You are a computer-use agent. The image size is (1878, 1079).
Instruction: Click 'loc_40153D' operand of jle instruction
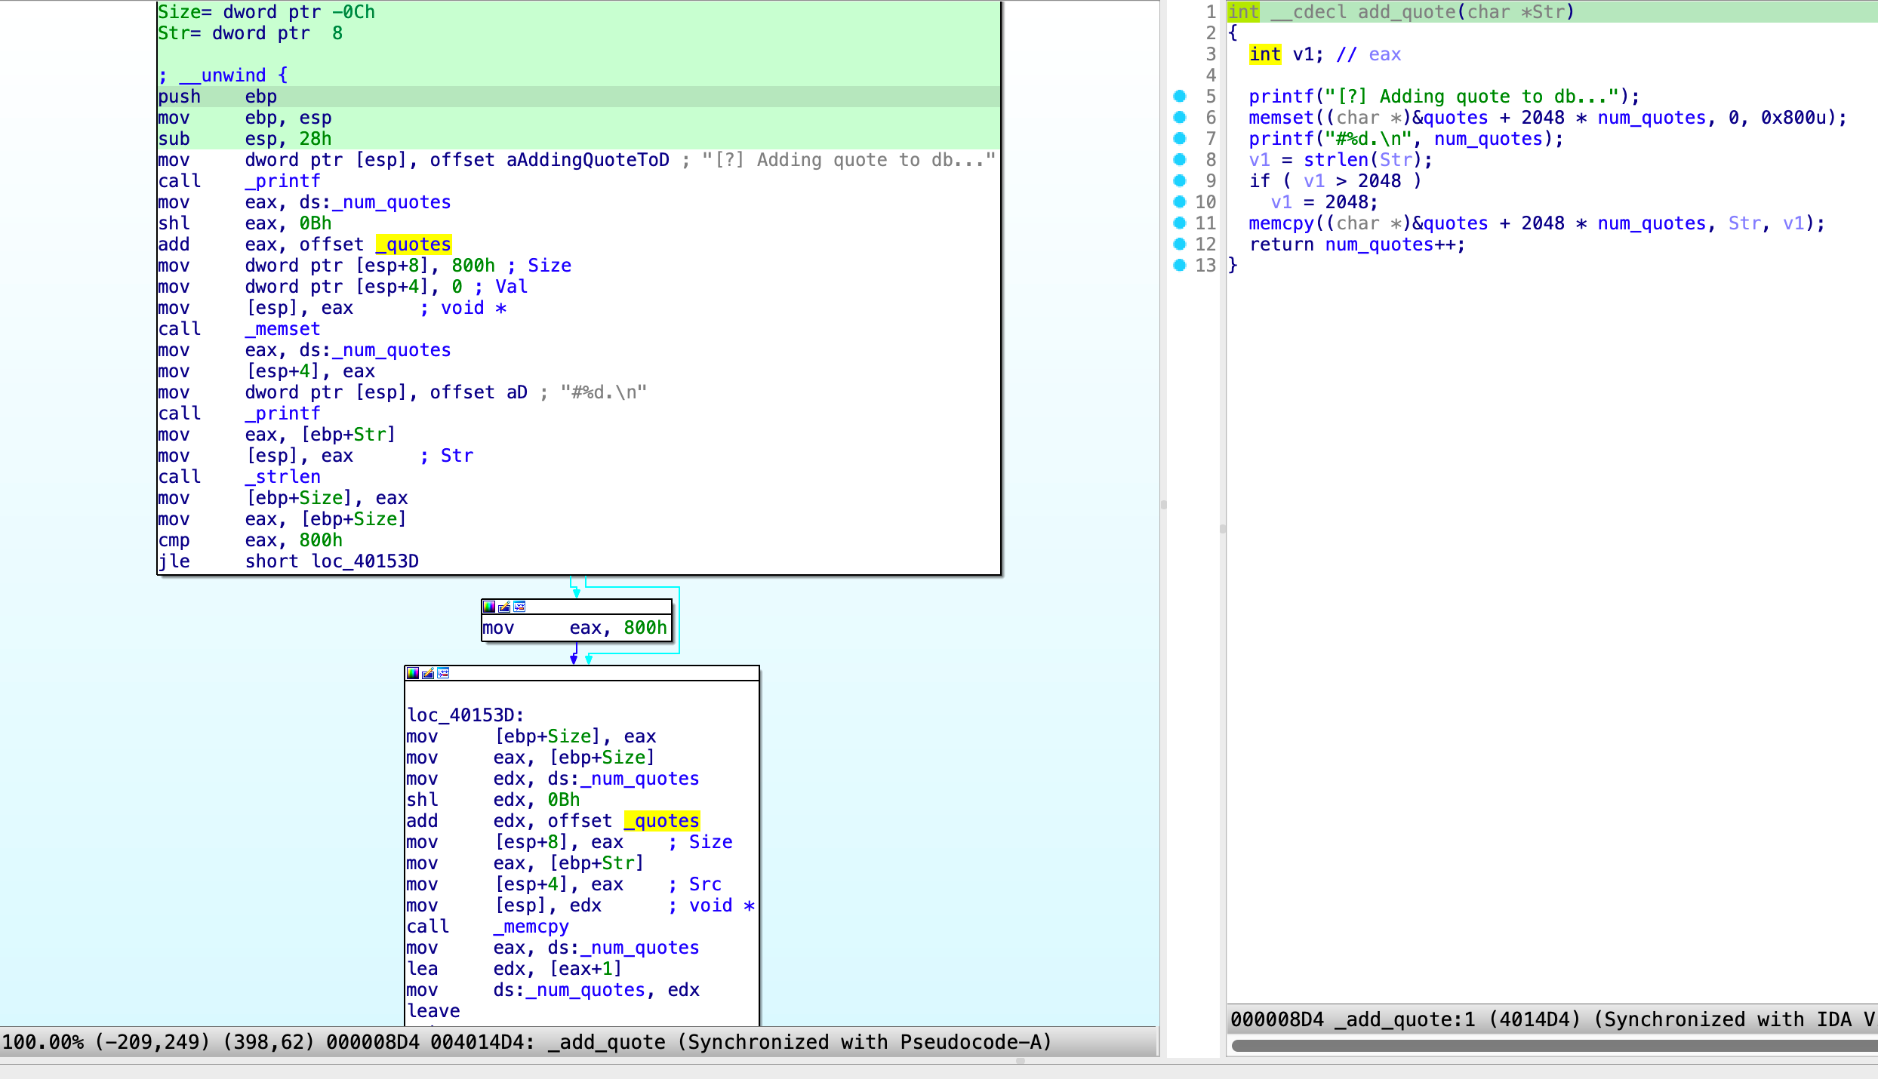pyautogui.click(x=365, y=561)
